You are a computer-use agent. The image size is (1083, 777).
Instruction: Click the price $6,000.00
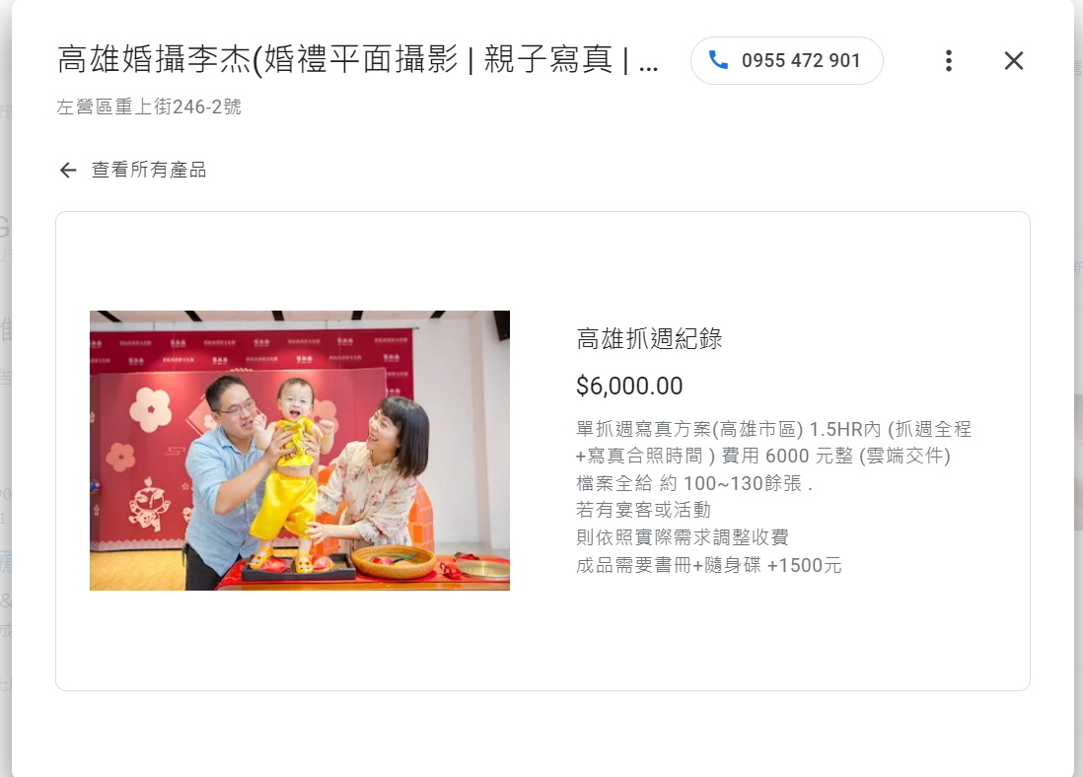click(x=629, y=386)
